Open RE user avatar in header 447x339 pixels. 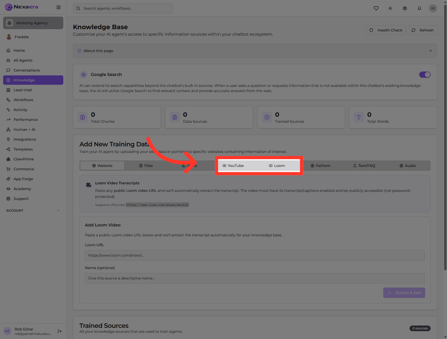433,8
